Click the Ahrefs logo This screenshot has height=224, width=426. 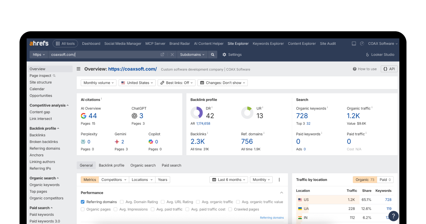[x=39, y=43]
